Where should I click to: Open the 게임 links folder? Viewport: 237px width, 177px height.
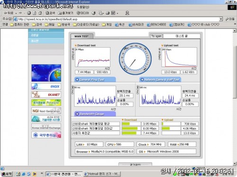(x=107, y=25)
